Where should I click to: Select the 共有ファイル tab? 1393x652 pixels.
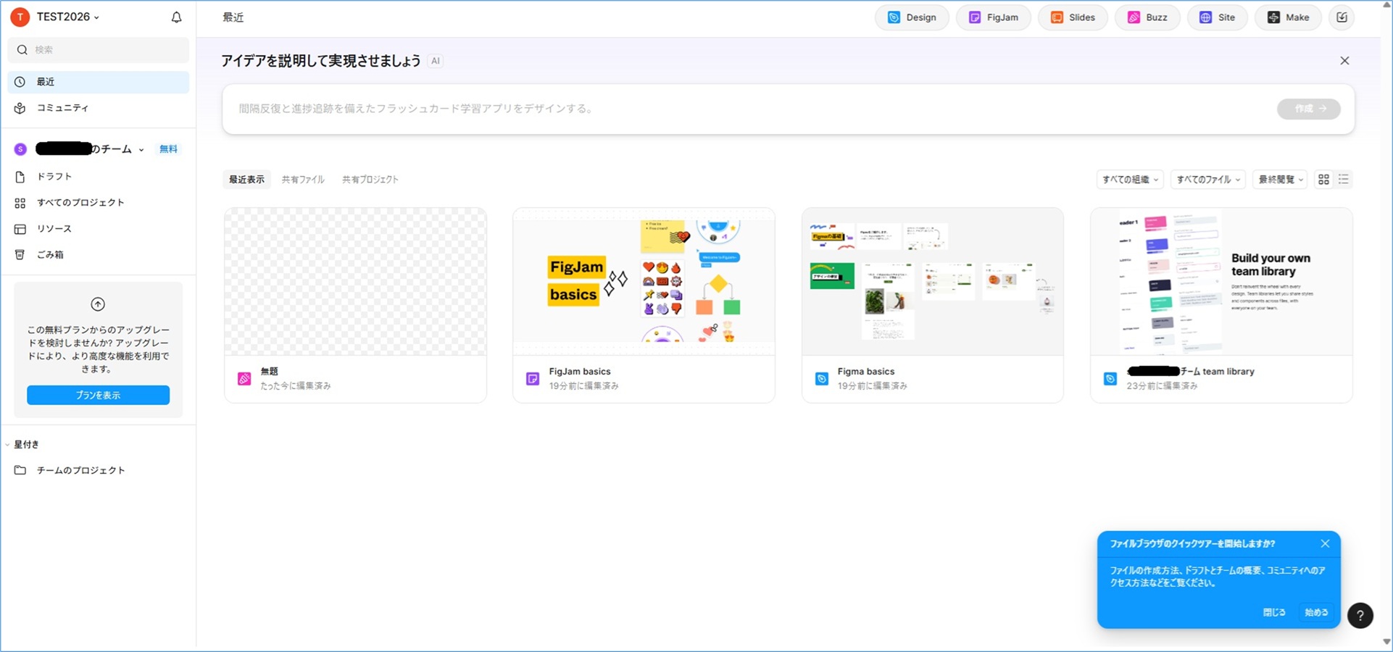(x=303, y=180)
